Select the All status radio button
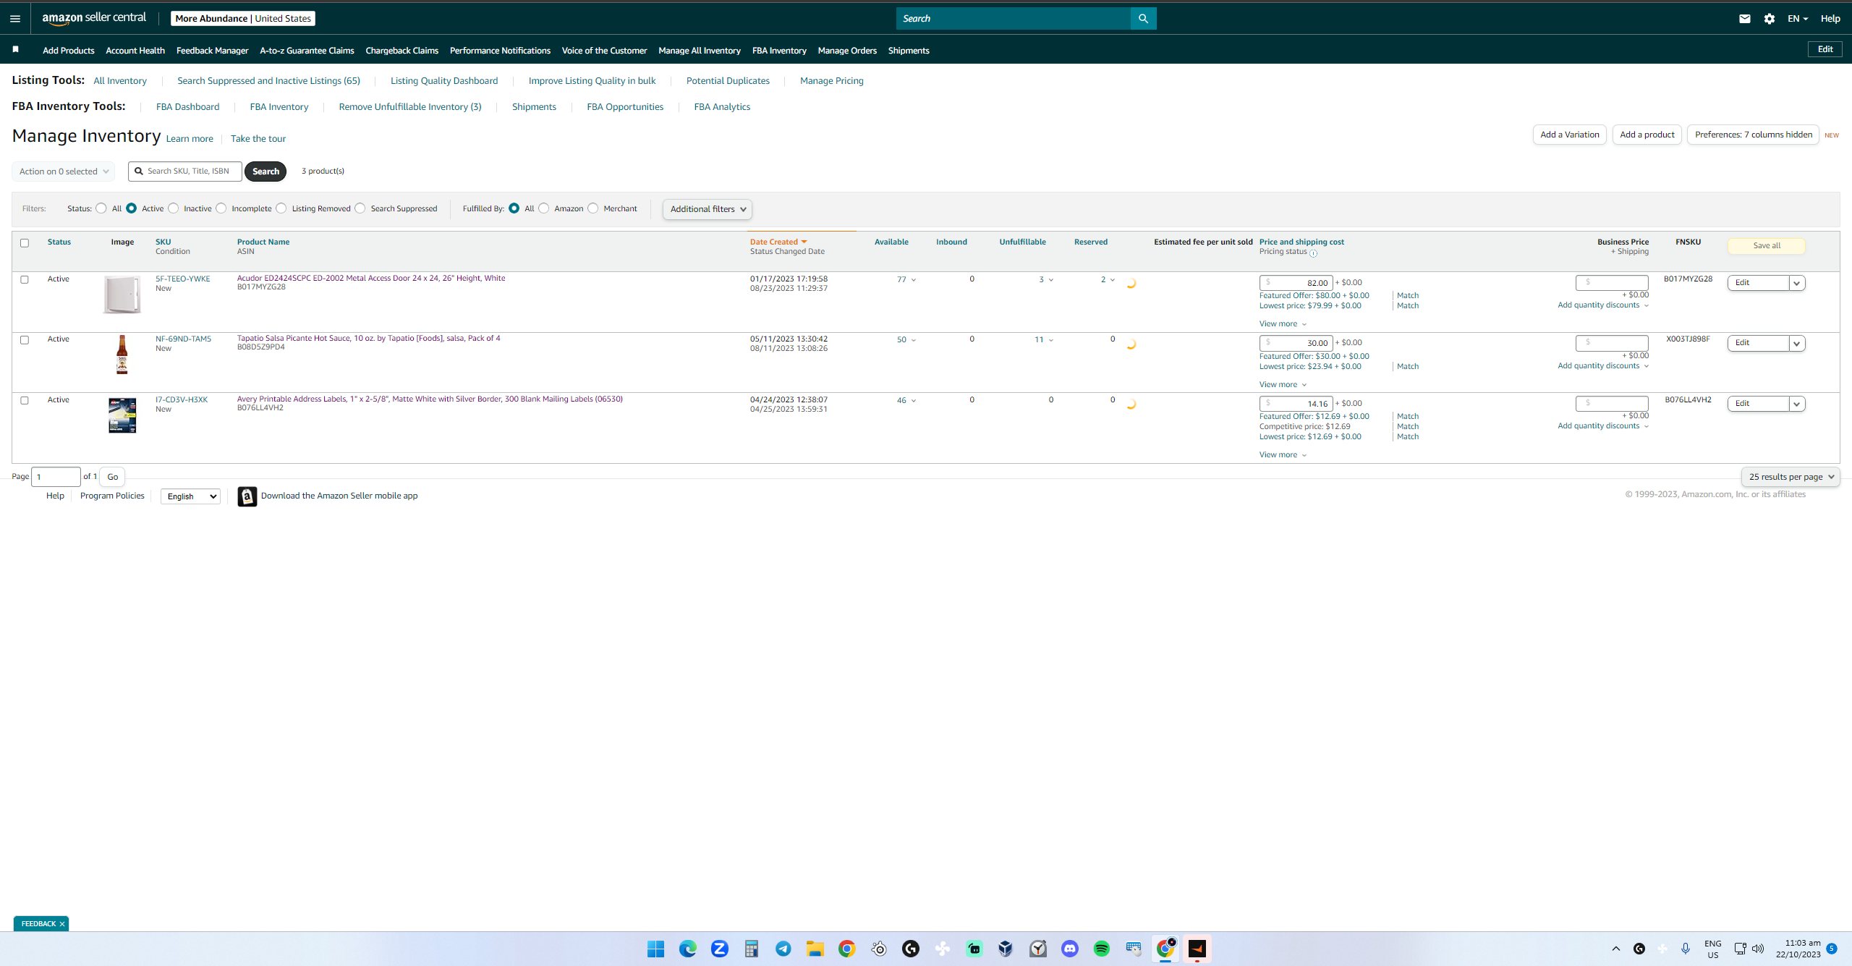 point(101,208)
